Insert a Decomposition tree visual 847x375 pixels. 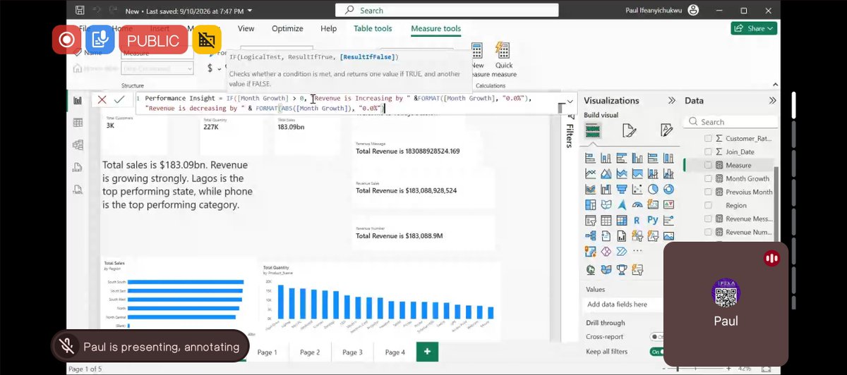(x=590, y=235)
